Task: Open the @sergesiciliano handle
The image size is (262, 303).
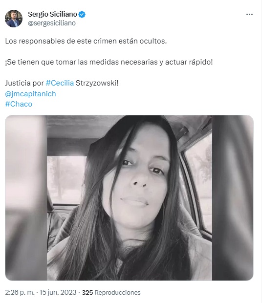Action: pos(52,23)
